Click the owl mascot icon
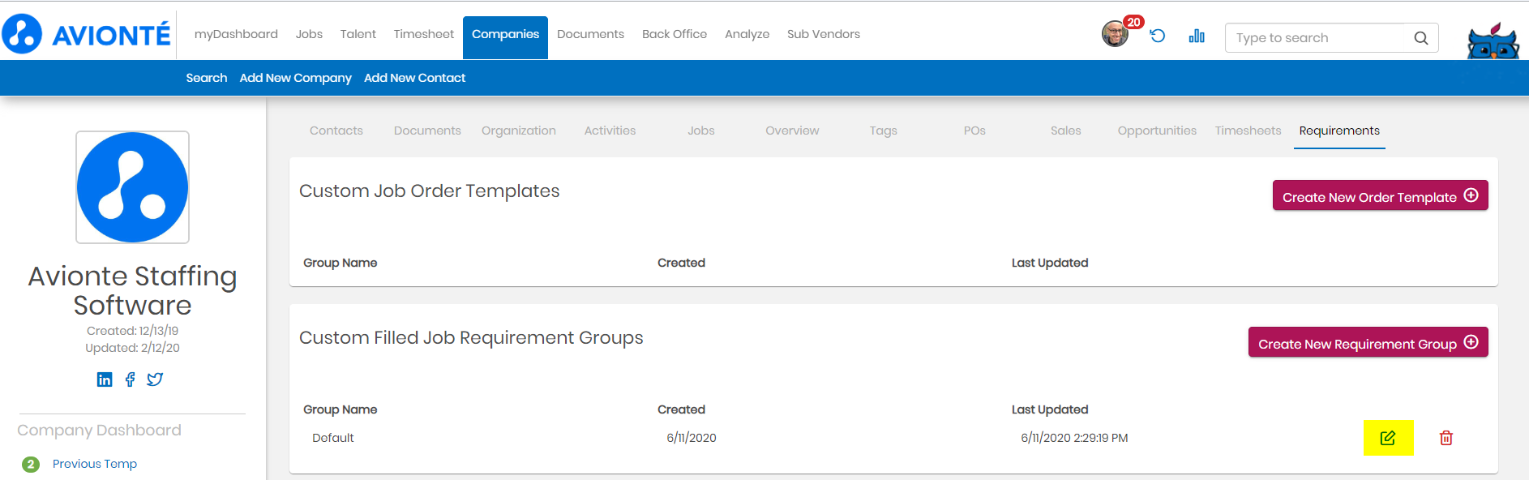Image resolution: width=1529 pixels, height=480 pixels. click(1493, 41)
